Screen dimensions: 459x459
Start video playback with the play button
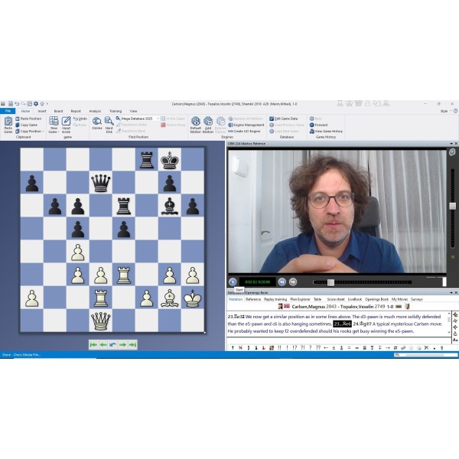233,282
